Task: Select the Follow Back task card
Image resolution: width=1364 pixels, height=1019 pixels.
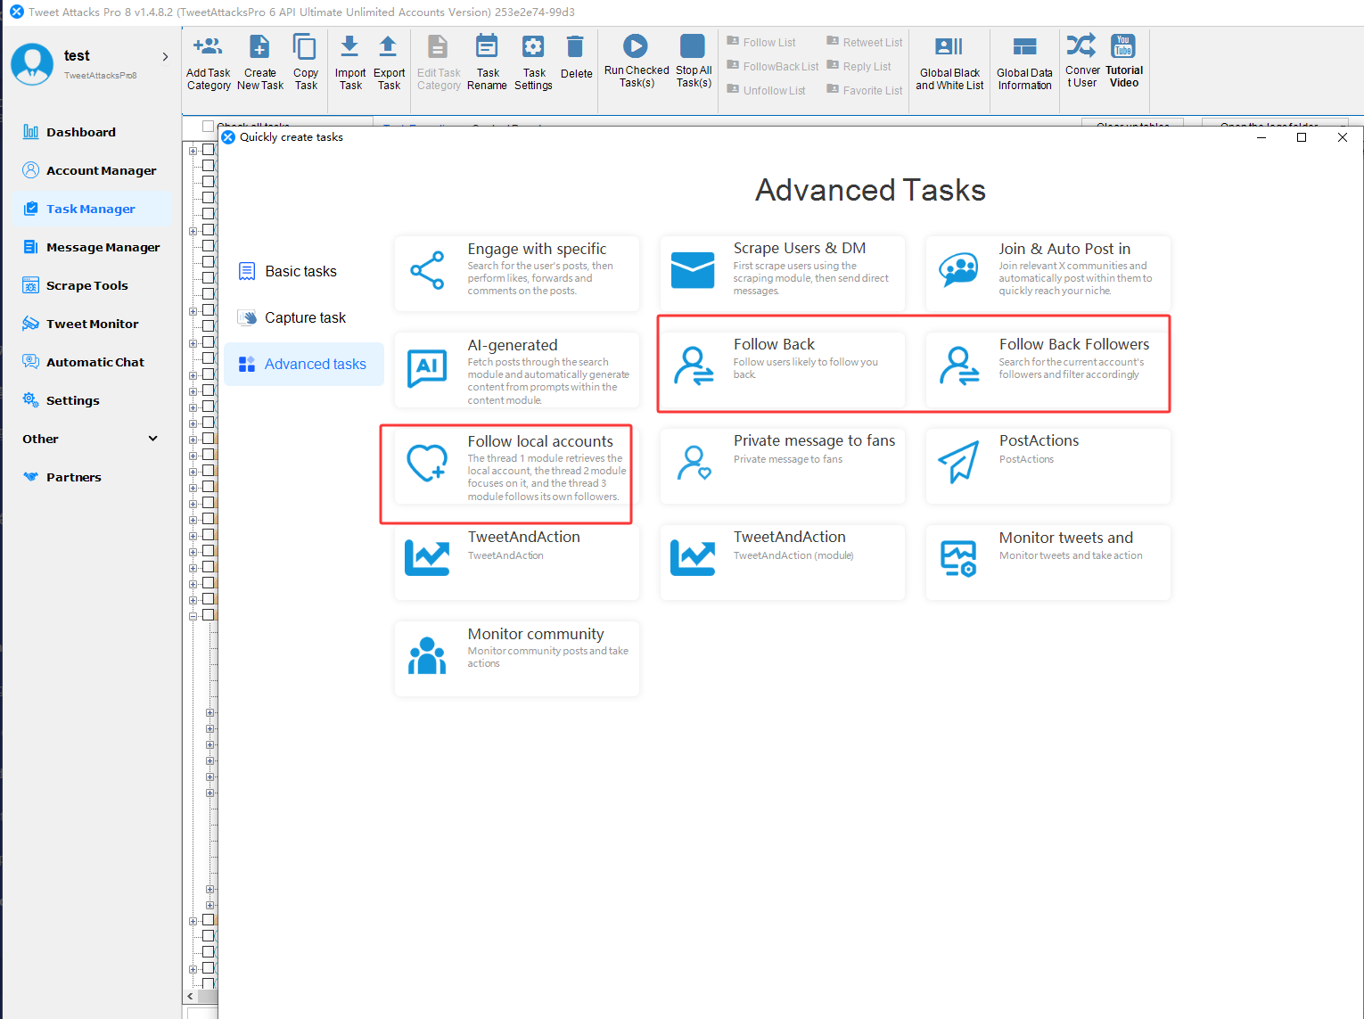Action: [782, 370]
